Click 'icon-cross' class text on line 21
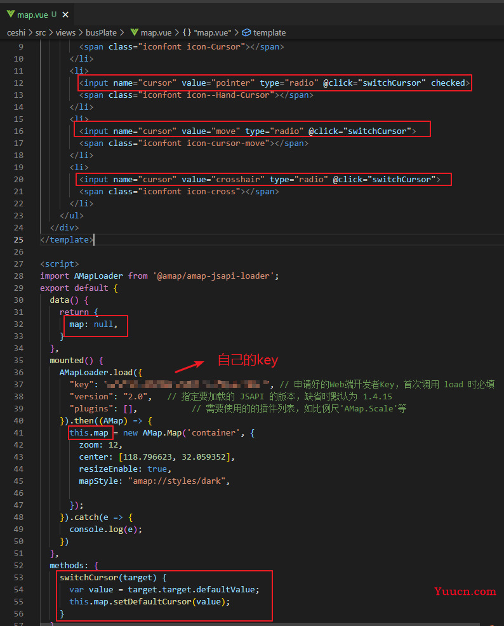 click(x=211, y=191)
